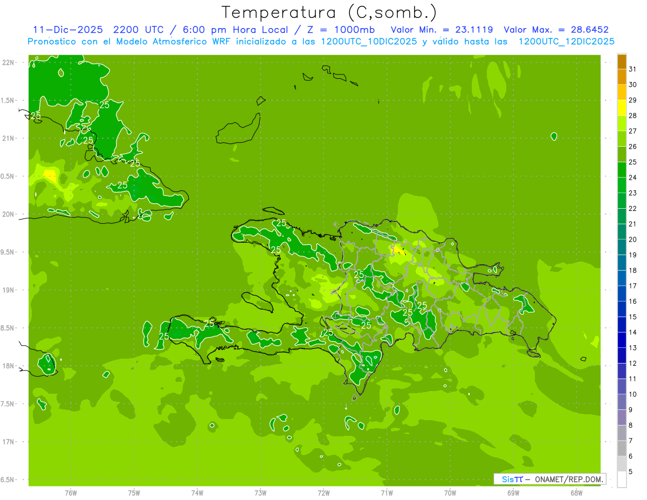Click the legend band between 26 and 27
The width and height of the screenshot is (647, 500).
point(622,139)
